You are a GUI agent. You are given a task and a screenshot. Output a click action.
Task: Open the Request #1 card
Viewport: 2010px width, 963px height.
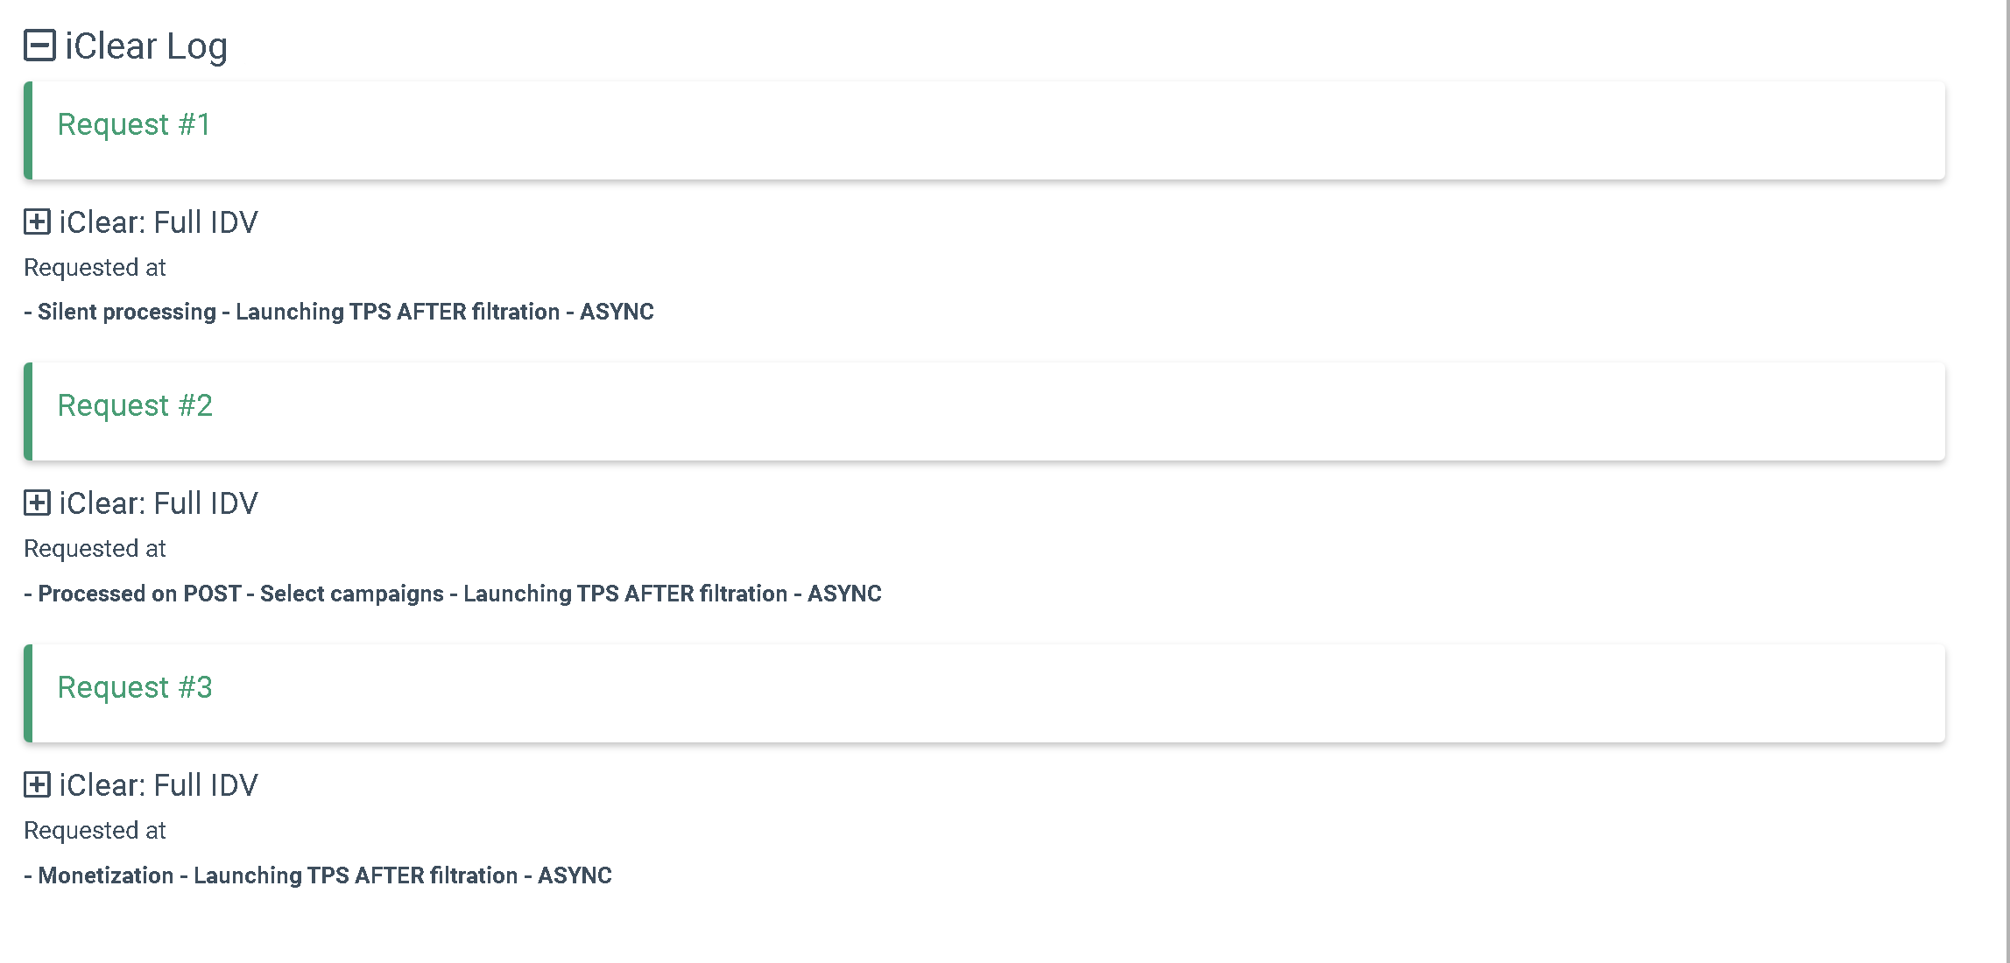click(x=985, y=130)
